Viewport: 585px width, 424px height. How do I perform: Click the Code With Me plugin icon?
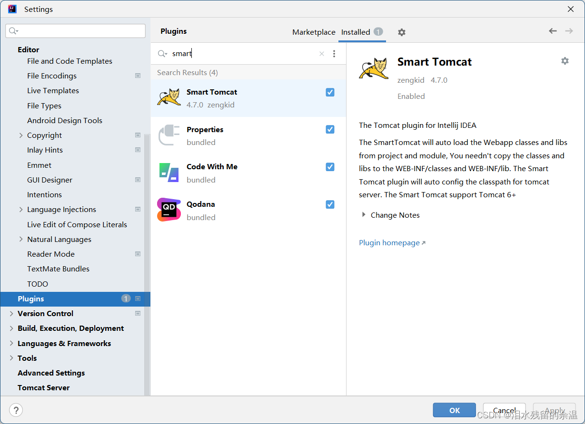[x=169, y=173]
